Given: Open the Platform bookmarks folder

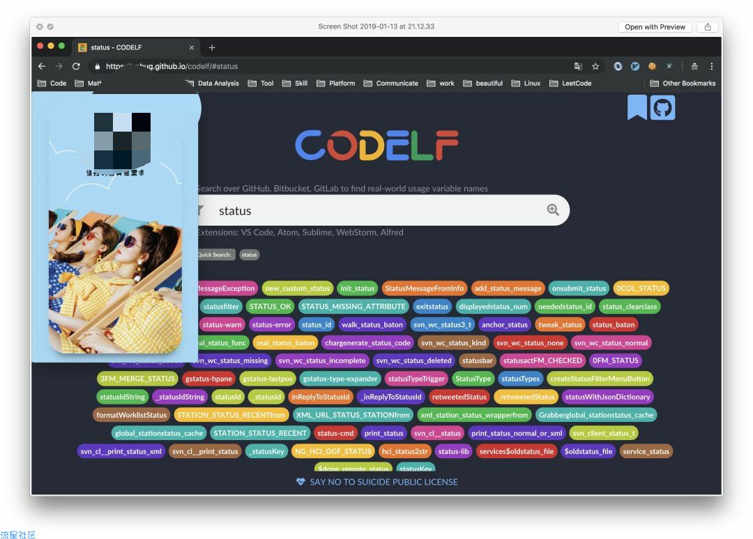Looking at the screenshot, I should [335, 83].
